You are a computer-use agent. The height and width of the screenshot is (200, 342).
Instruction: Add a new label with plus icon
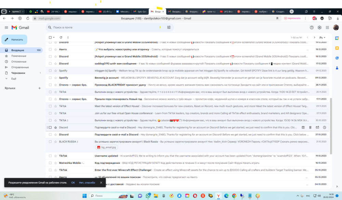point(39,88)
